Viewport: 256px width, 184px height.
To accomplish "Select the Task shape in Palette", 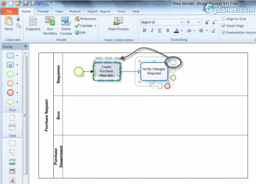I will pyautogui.click(x=10, y=56).
